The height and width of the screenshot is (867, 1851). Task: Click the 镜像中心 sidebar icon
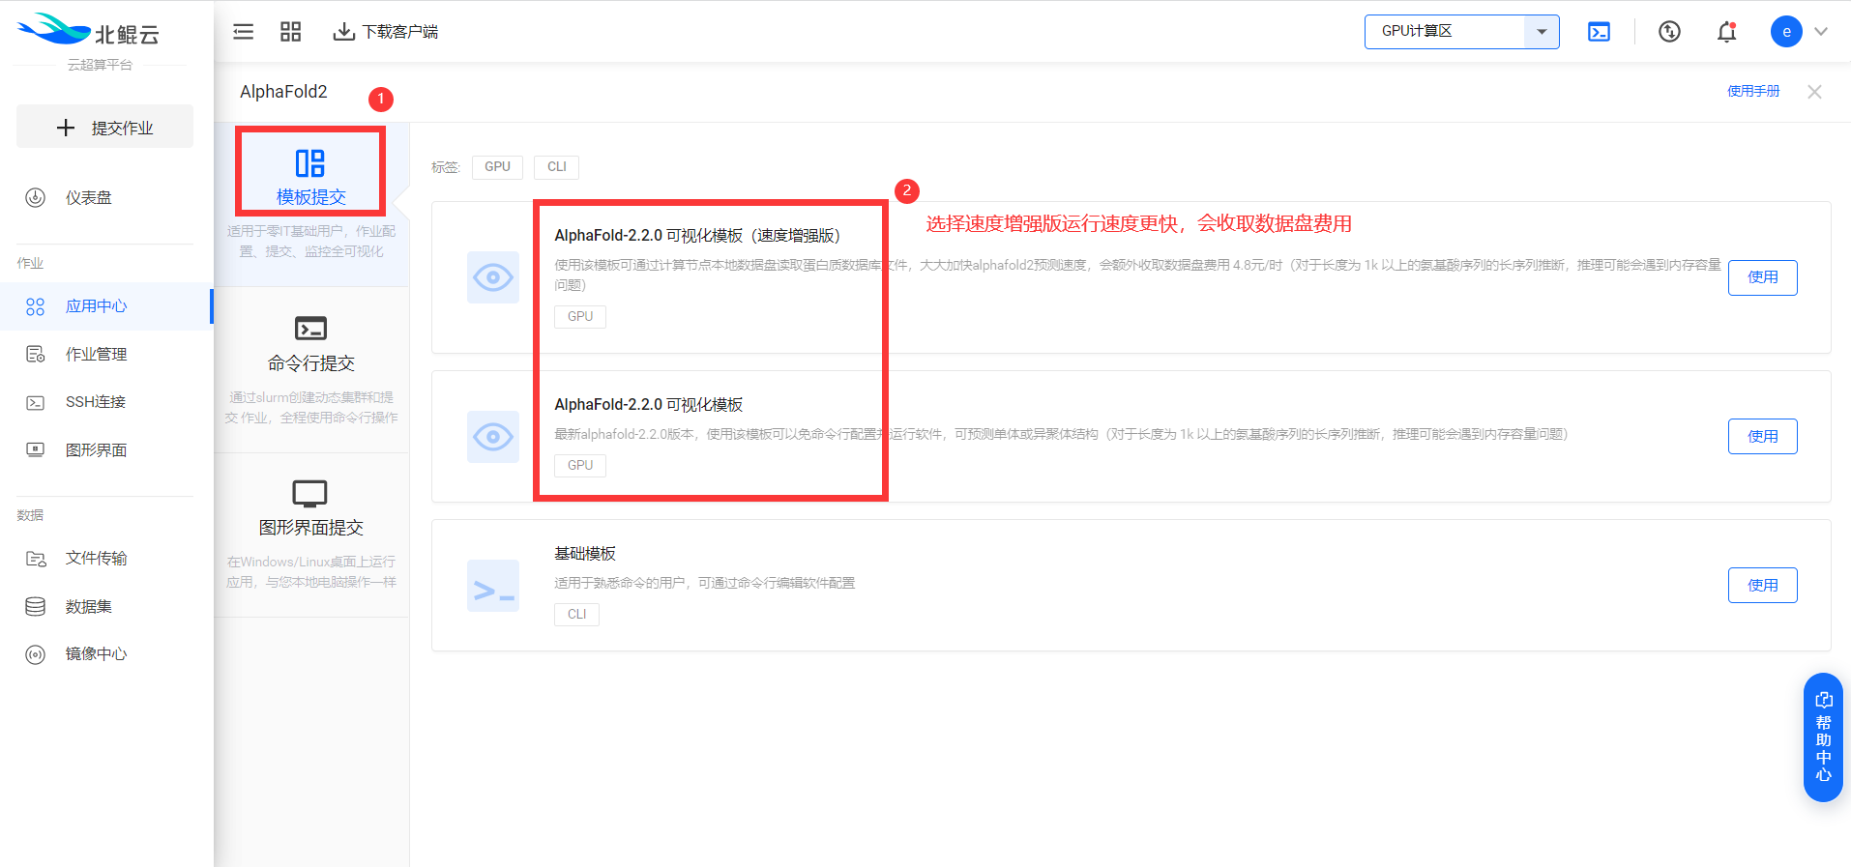click(x=36, y=654)
